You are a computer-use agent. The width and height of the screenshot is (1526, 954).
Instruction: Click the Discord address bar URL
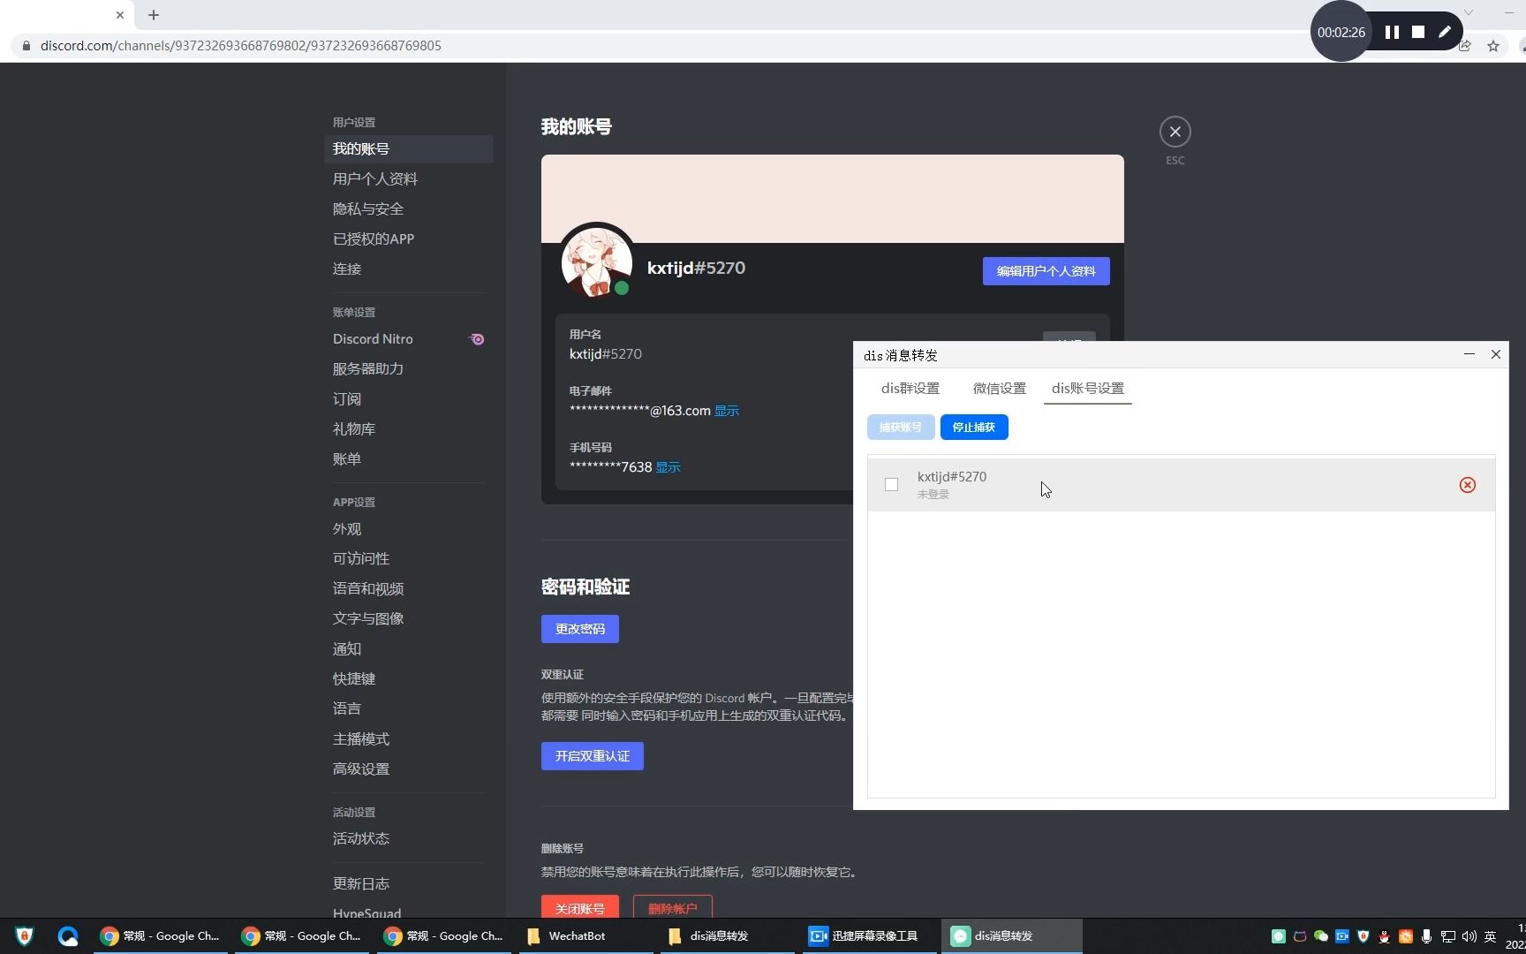241,46
